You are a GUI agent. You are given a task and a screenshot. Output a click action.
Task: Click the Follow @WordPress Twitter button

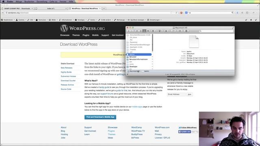[188, 128]
